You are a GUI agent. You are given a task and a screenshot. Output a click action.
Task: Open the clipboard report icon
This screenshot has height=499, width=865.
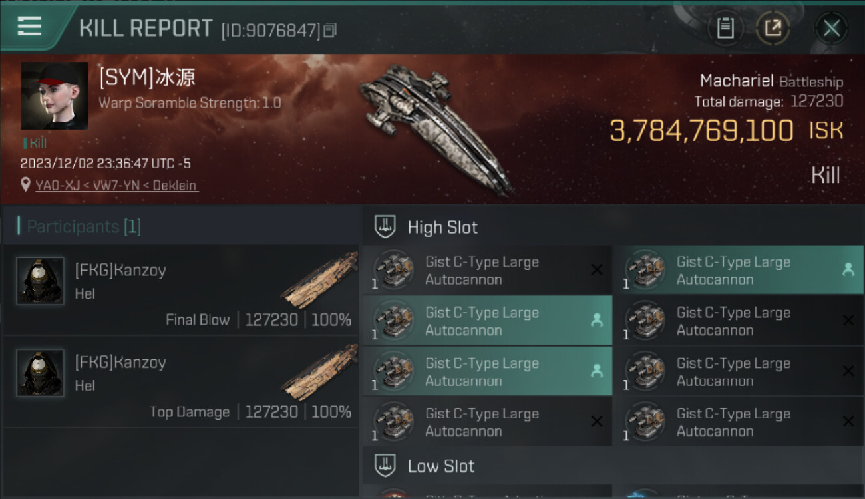tap(725, 28)
